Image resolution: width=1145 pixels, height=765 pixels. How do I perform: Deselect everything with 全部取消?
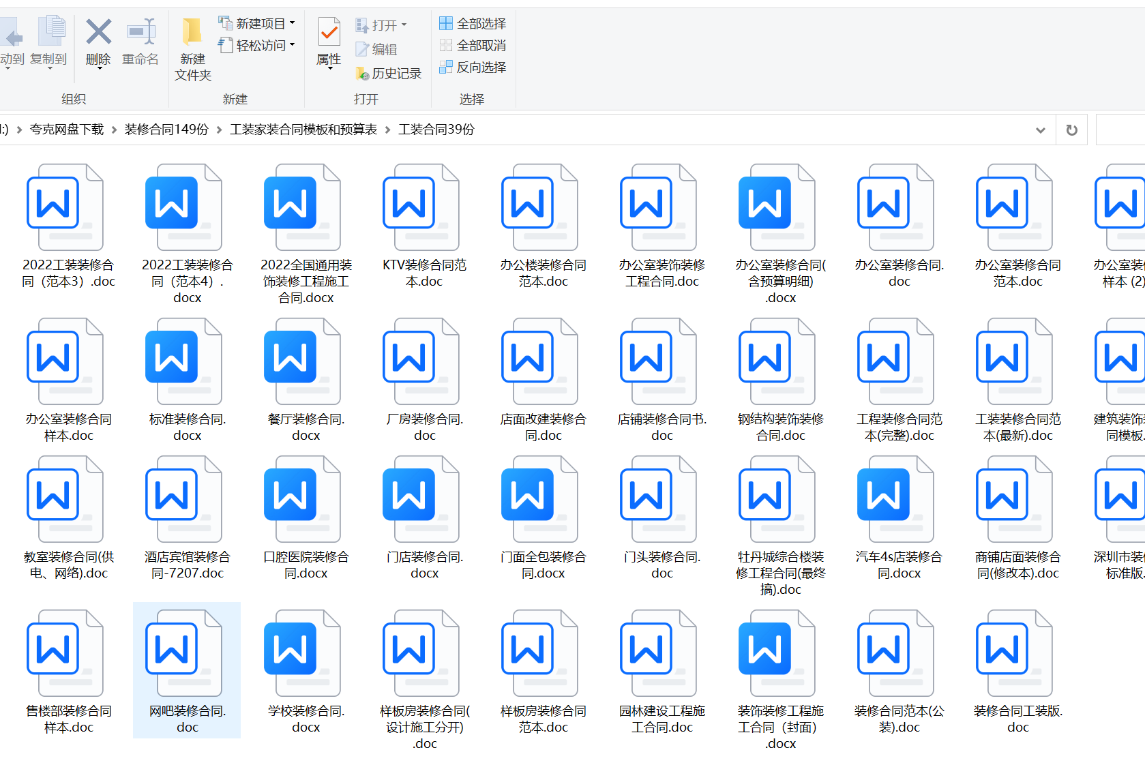[x=473, y=46]
